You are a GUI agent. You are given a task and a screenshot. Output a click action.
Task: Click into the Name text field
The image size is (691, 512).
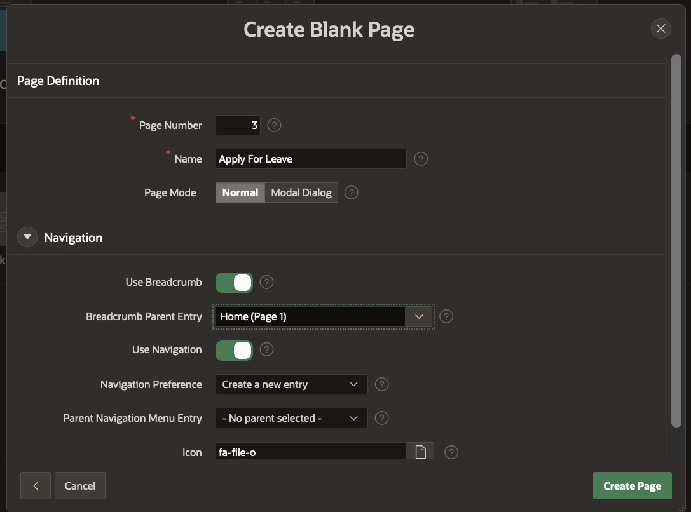[x=310, y=159]
